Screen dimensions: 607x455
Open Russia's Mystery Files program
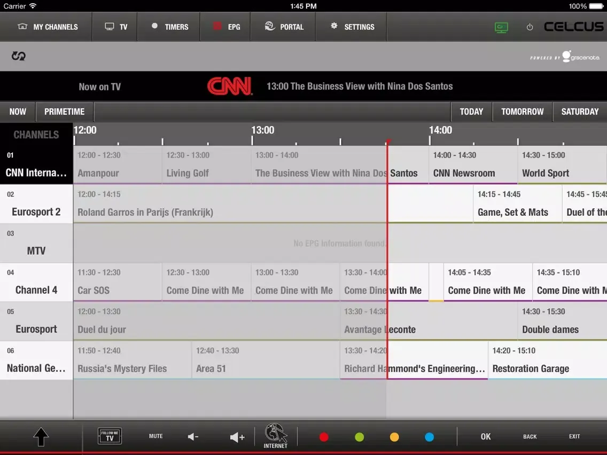click(x=133, y=360)
